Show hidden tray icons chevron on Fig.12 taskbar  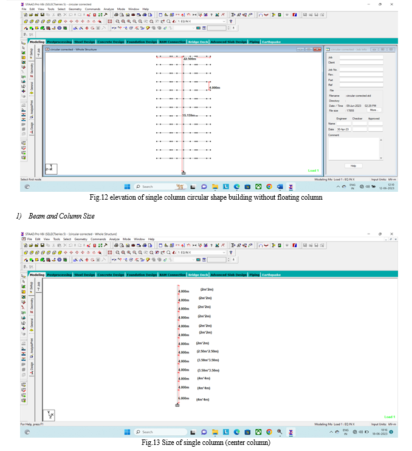[338, 187]
